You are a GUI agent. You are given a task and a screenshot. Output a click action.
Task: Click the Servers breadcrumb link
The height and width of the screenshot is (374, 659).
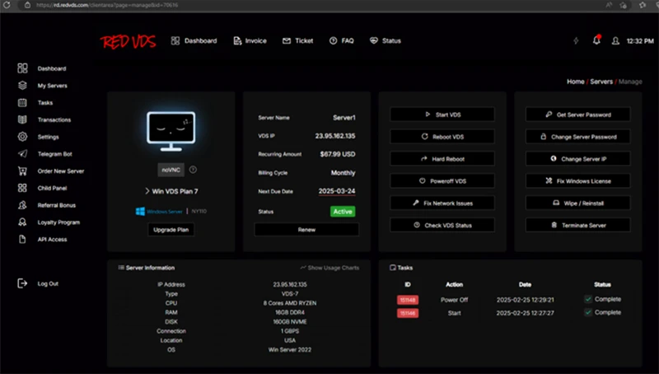point(601,82)
